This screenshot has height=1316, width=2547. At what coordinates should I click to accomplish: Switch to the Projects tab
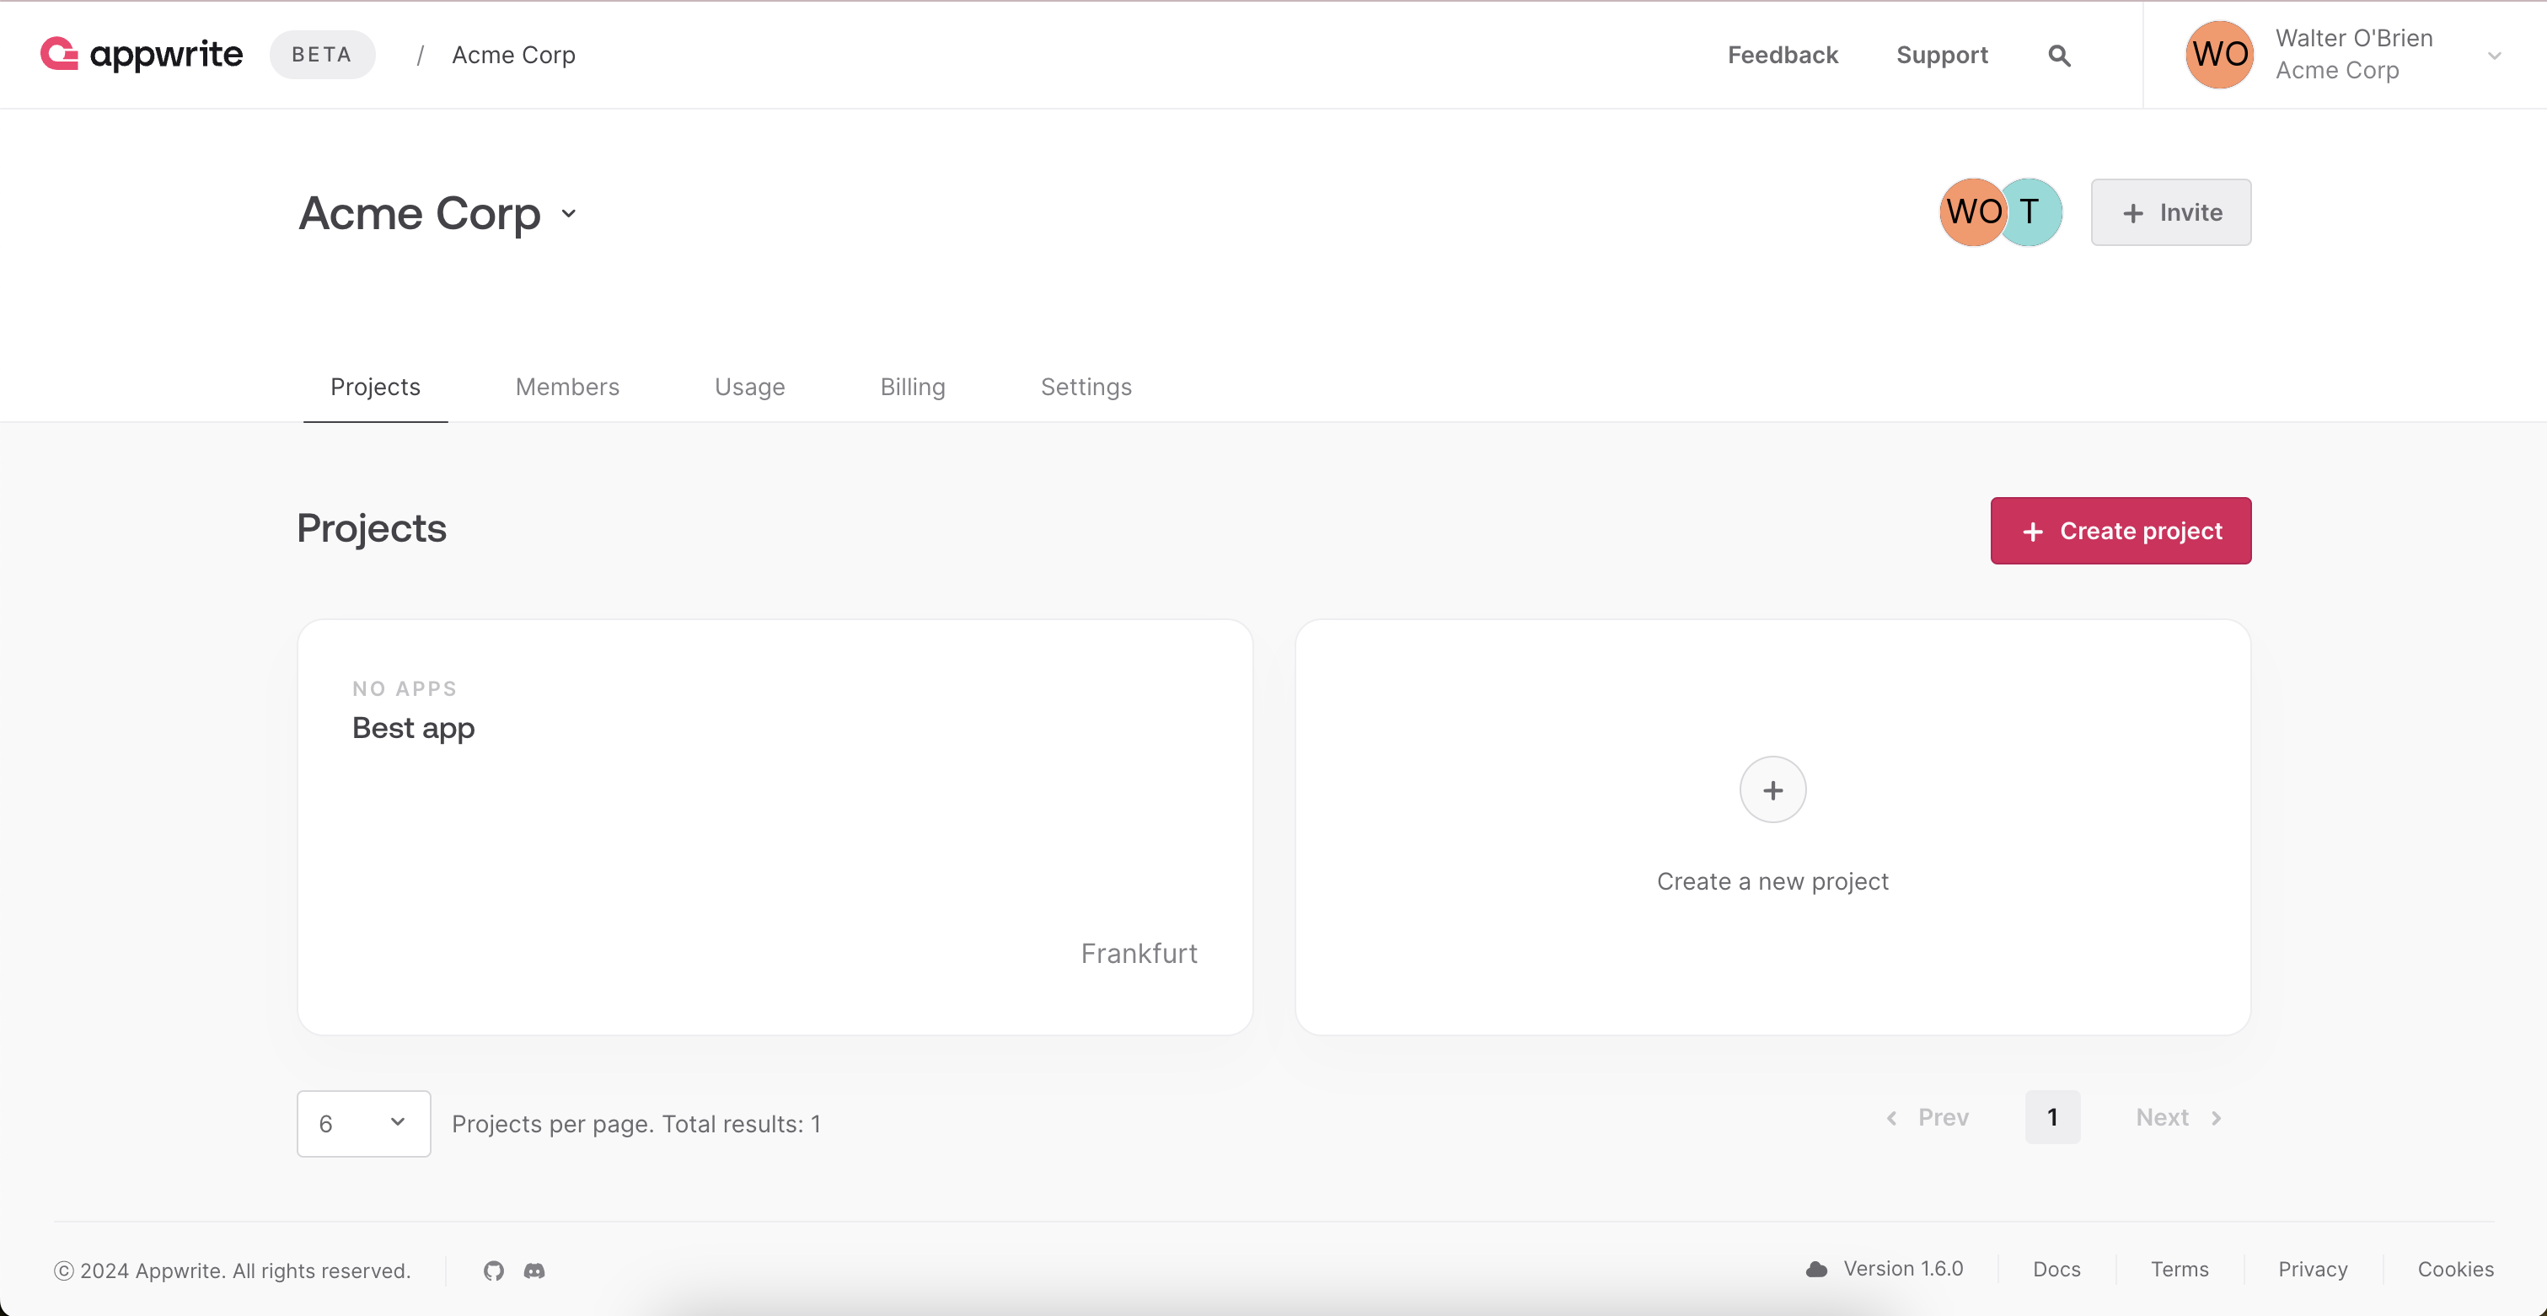pos(375,387)
